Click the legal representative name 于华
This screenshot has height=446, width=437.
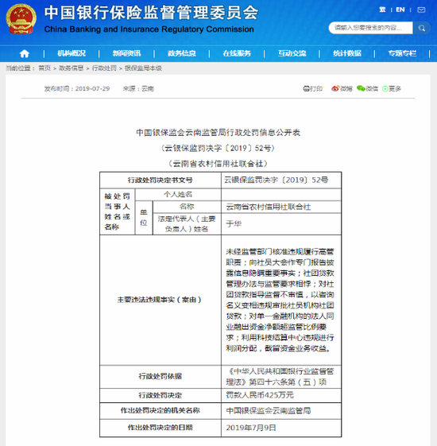point(234,224)
